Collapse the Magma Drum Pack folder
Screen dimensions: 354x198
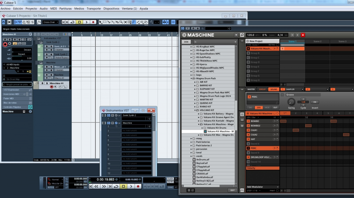pos(191,79)
